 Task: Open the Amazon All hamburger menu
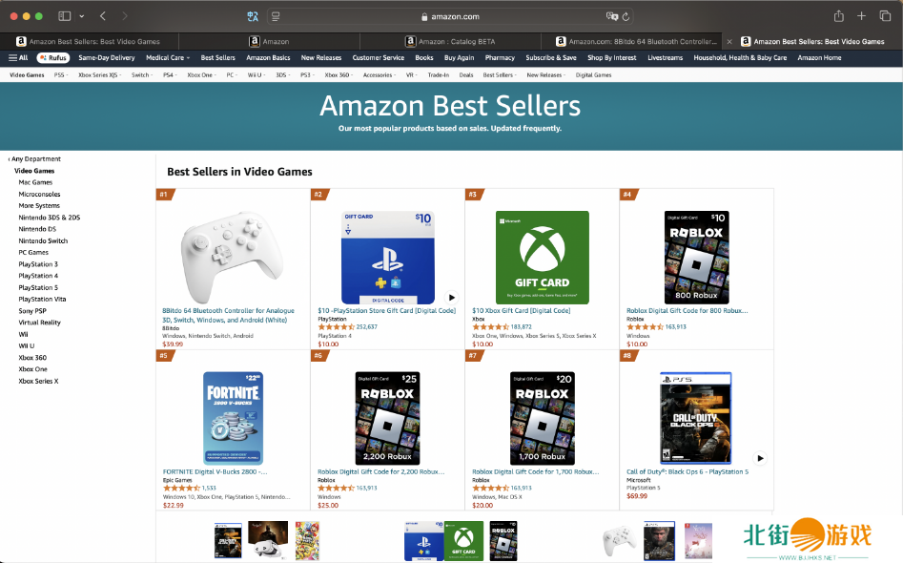[18, 57]
